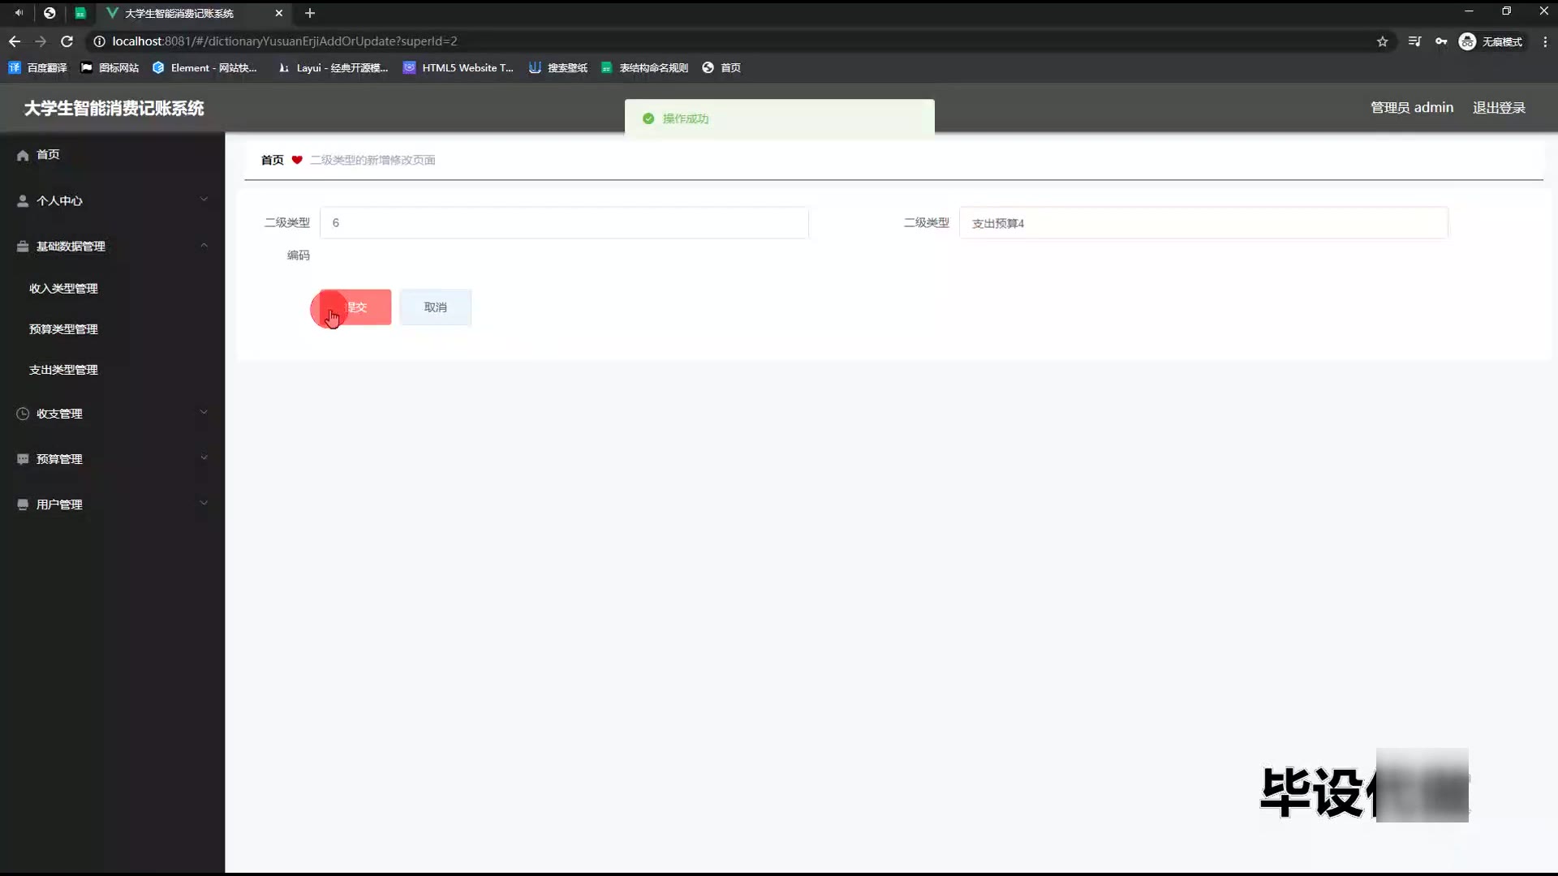Click the browser forward arrow
The image size is (1558, 876).
[x=41, y=41]
